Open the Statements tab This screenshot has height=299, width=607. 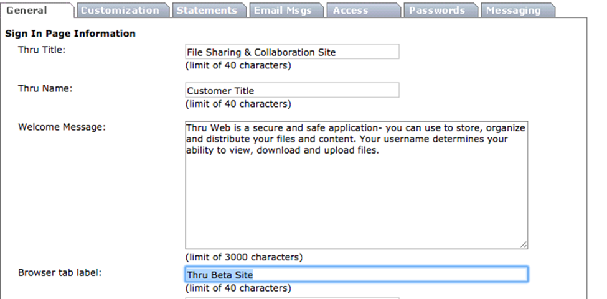[207, 11]
